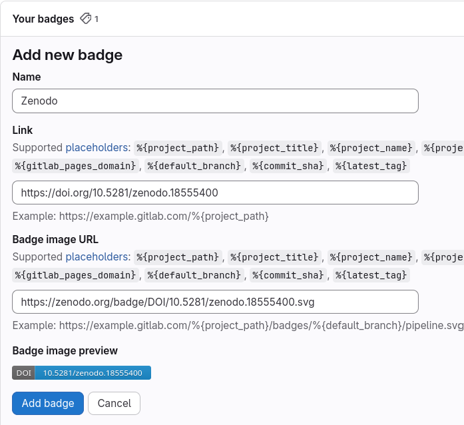Screen dimensions: 464x425
Task: Click %{commit_sha} placeholder under Link
Action: (x=288, y=166)
